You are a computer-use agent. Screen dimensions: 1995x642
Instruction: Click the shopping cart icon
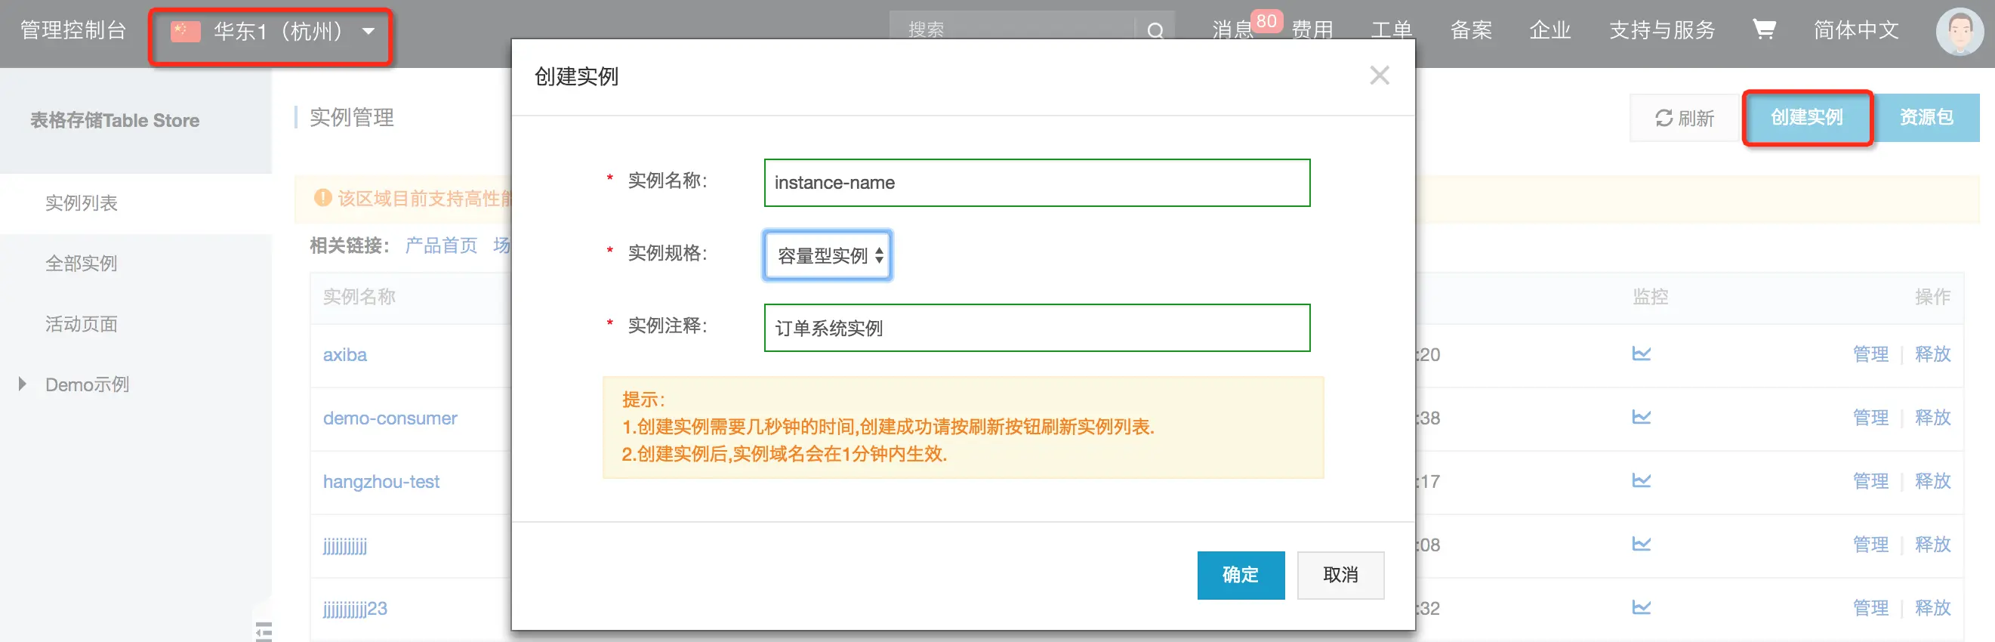tap(1763, 29)
